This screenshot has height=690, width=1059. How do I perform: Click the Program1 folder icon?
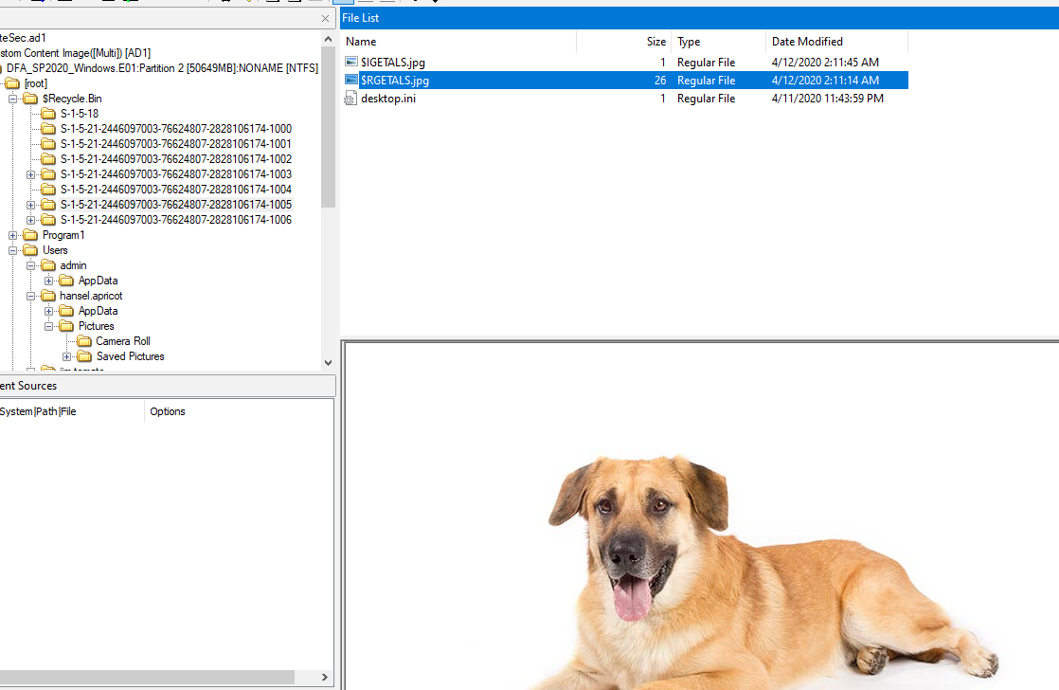point(30,235)
